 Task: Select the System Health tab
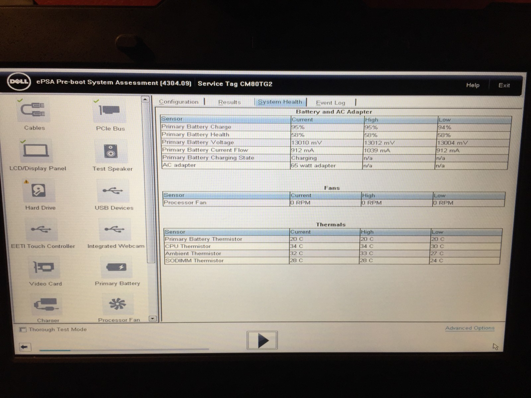[280, 102]
